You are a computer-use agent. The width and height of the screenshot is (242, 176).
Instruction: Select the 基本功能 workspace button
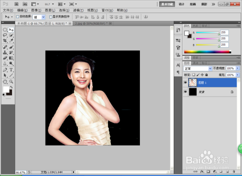coord(167,4)
